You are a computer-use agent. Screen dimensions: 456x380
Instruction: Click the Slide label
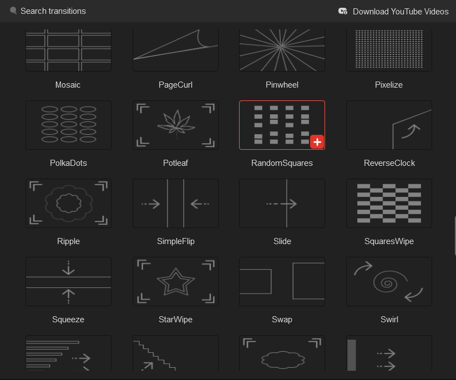coord(282,241)
